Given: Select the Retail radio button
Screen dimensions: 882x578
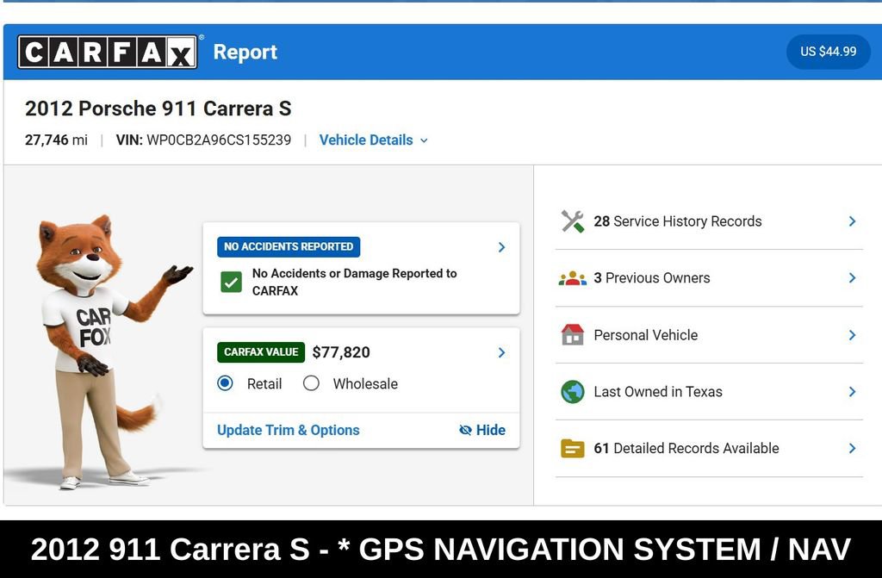Looking at the screenshot, I should (x=225, y=383).
